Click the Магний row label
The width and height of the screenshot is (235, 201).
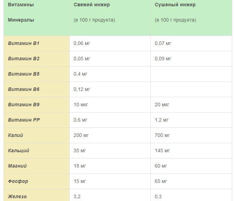[x=17, y=166]
